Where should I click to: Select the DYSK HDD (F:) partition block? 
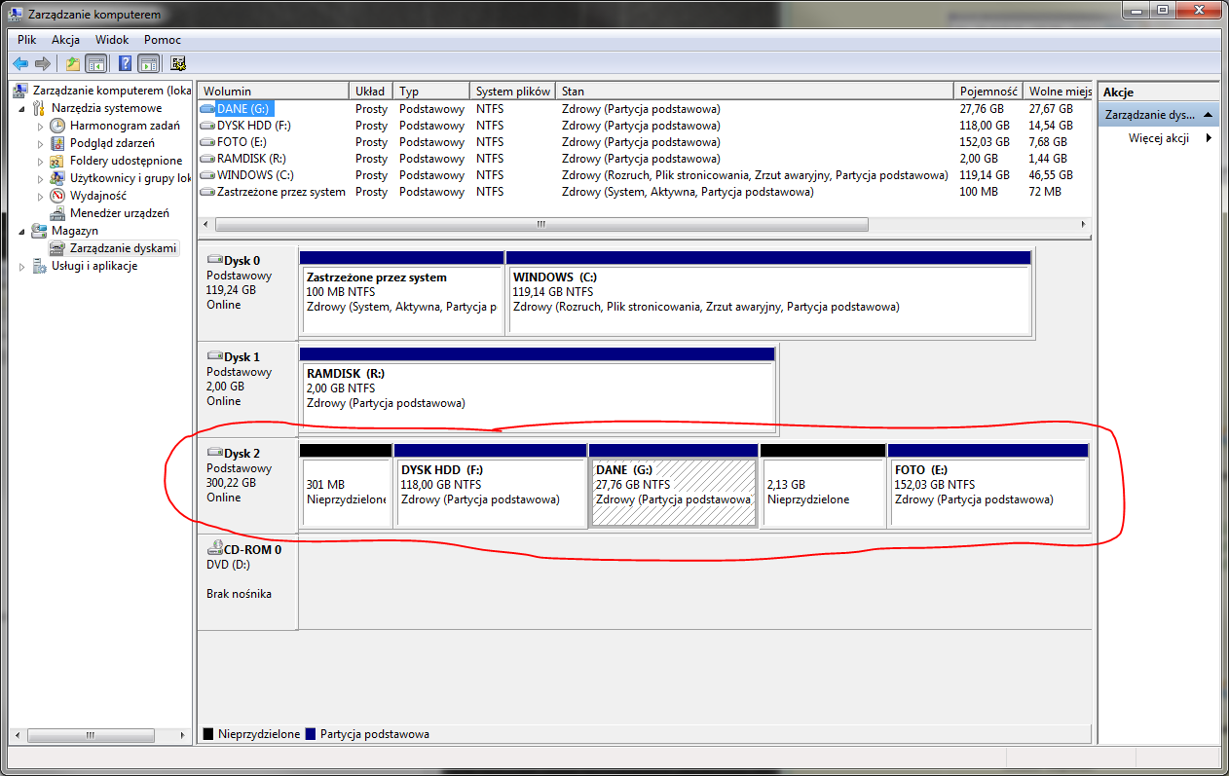tap(490, 485)
